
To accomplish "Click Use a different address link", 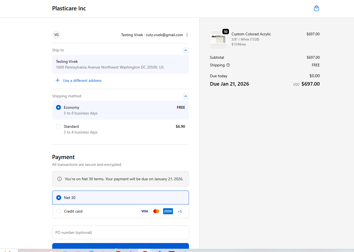I will [82, 80].
